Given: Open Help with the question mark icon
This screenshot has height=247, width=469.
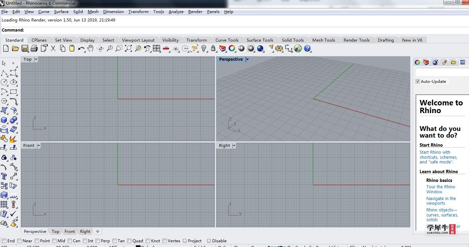Looking at the screenshot, I should click(307, 49).
